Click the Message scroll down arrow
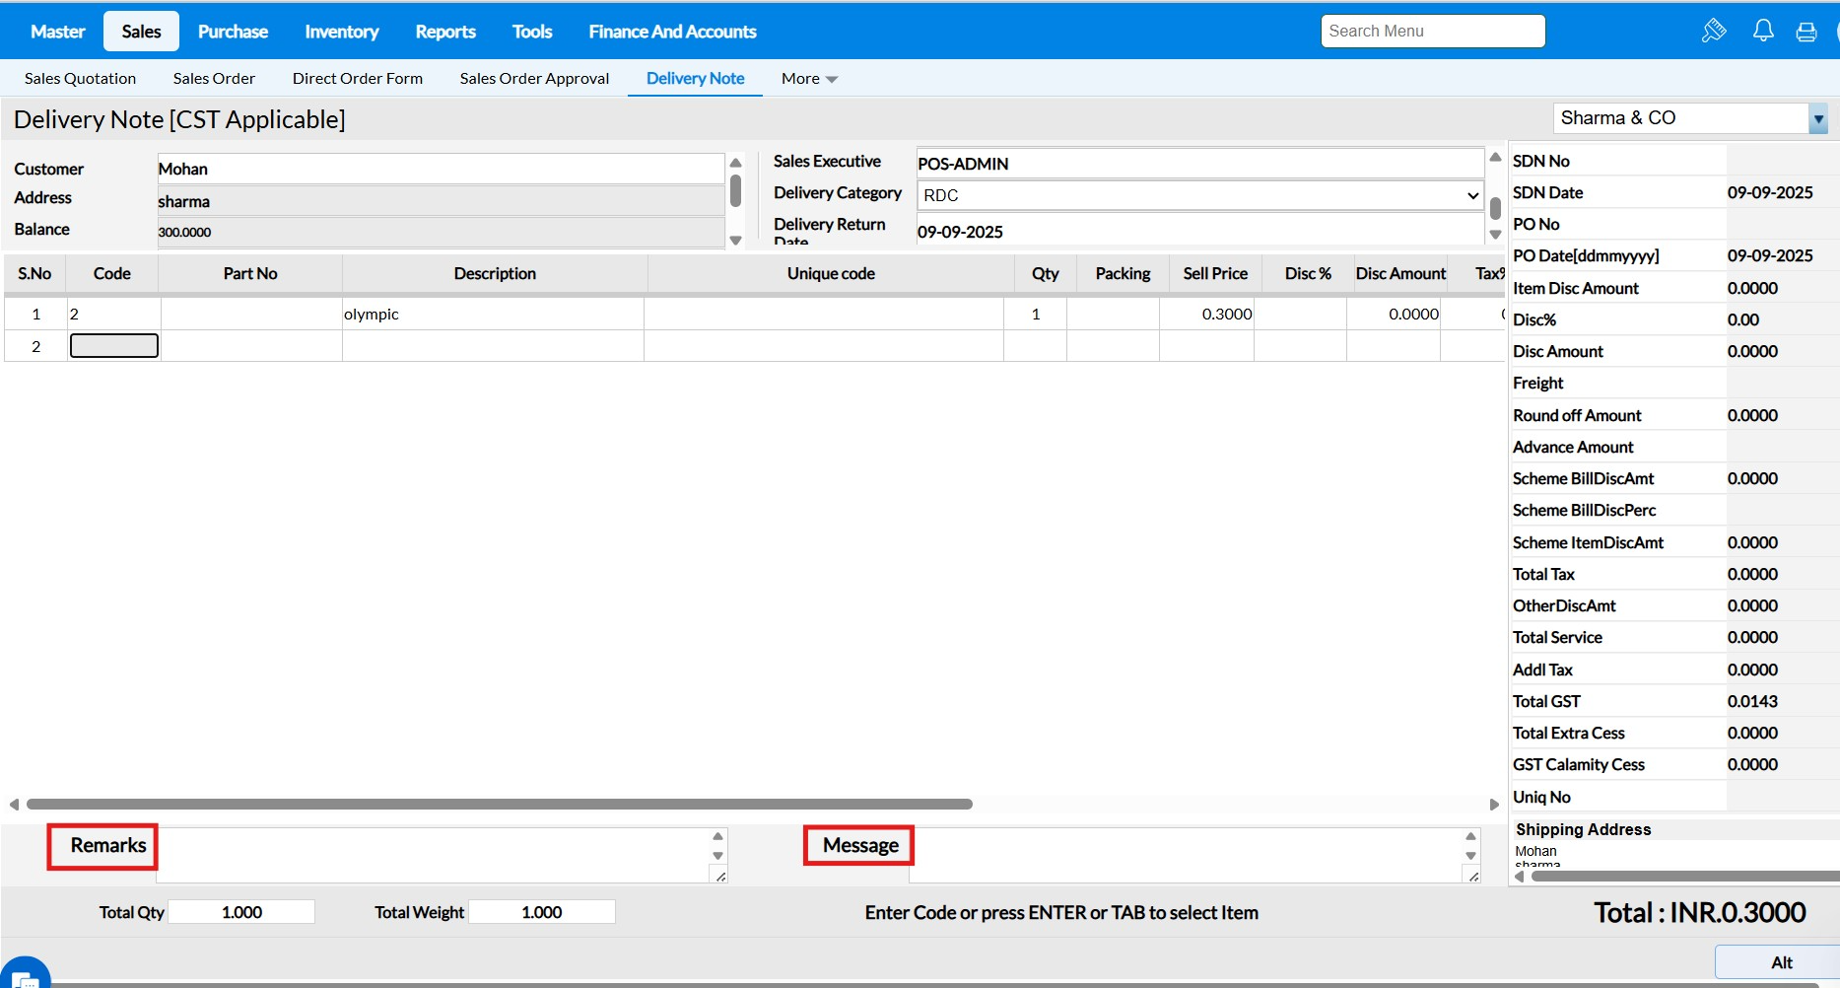This screenshot has height=988, width=1840. point(1470,856)
